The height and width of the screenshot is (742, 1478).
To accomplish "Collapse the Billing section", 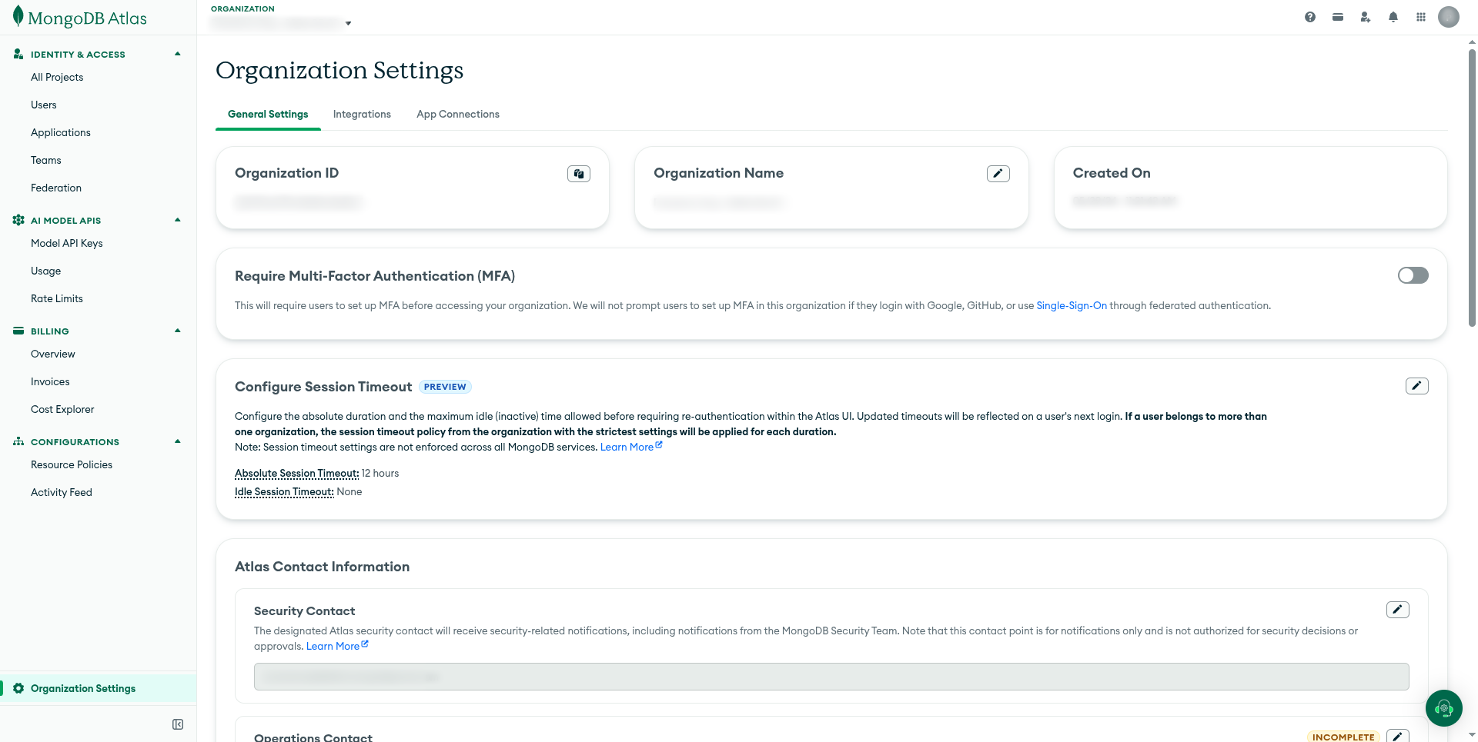I will pos(178,331).
